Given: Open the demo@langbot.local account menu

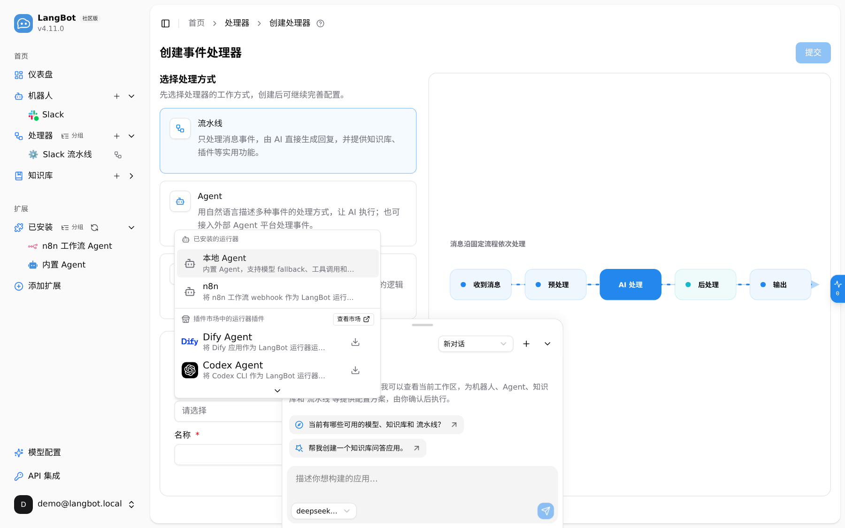Looking at the screenshot, I should (x=75, y=504).
